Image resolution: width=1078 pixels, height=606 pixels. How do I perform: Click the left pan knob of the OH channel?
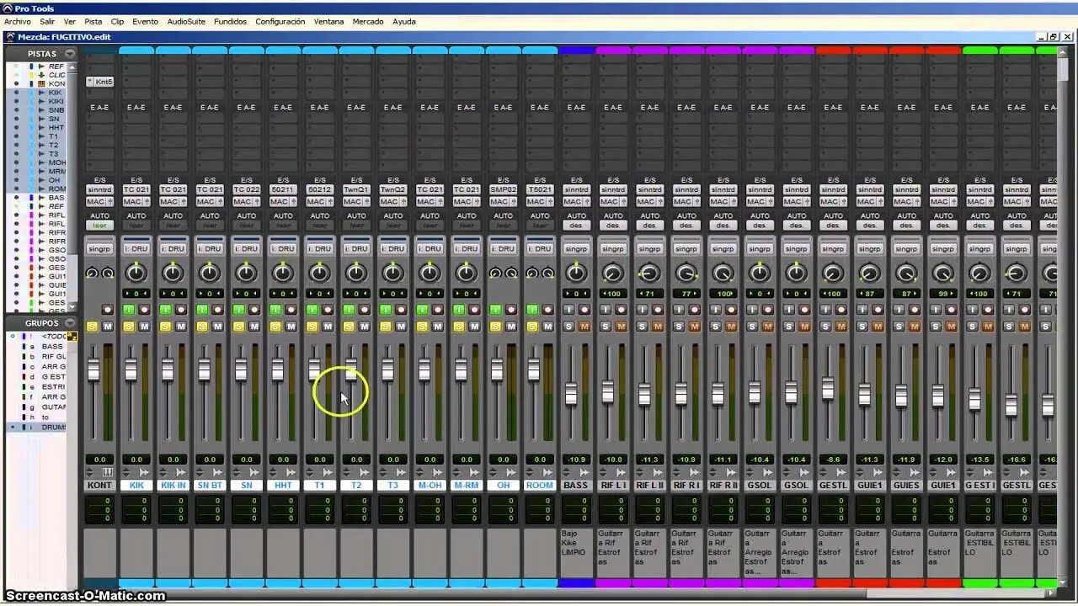pyautogui.click(x=496, y=274)
